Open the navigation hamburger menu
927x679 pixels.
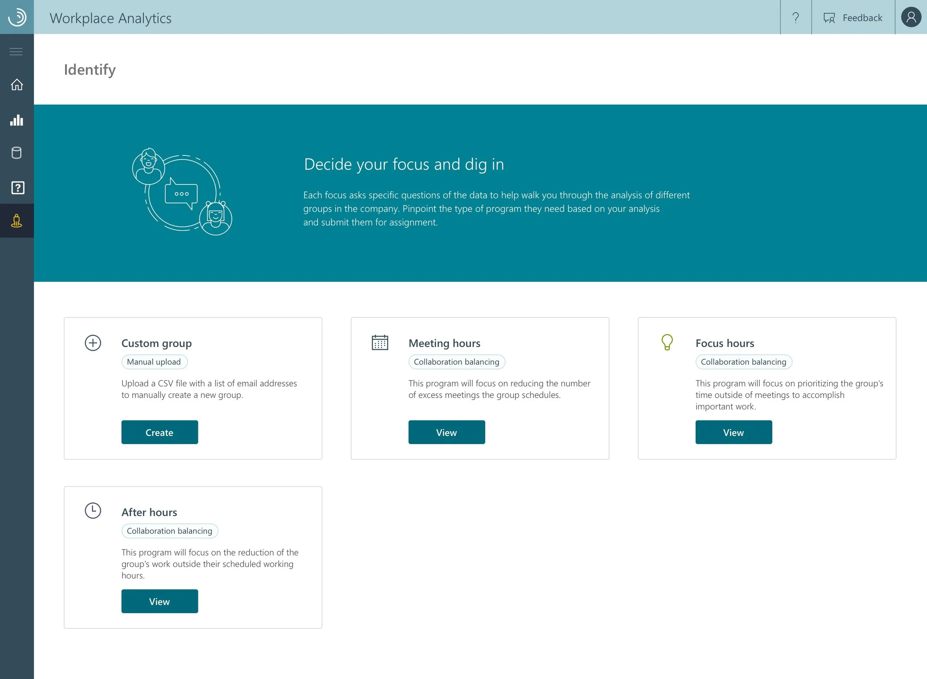pyautogui.click(x=16, y=51)
